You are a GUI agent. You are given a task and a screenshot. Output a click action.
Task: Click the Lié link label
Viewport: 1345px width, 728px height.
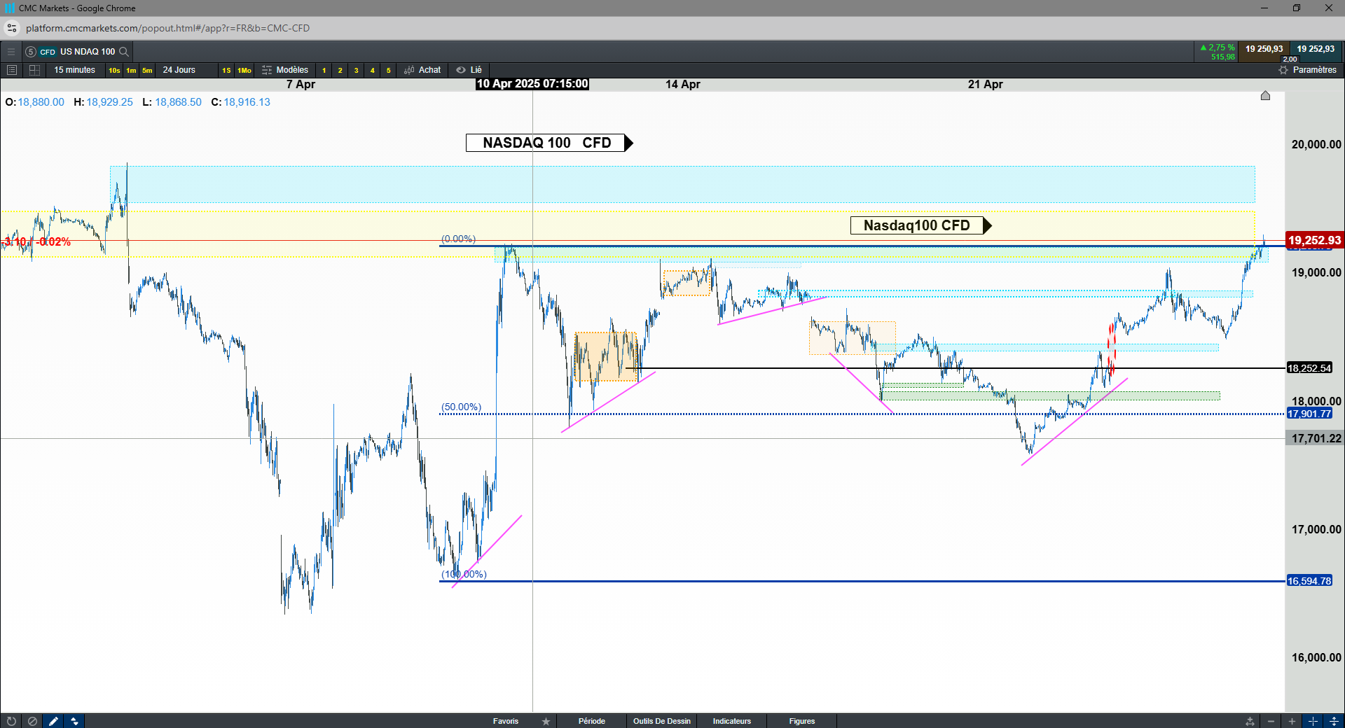coord(476,70)
